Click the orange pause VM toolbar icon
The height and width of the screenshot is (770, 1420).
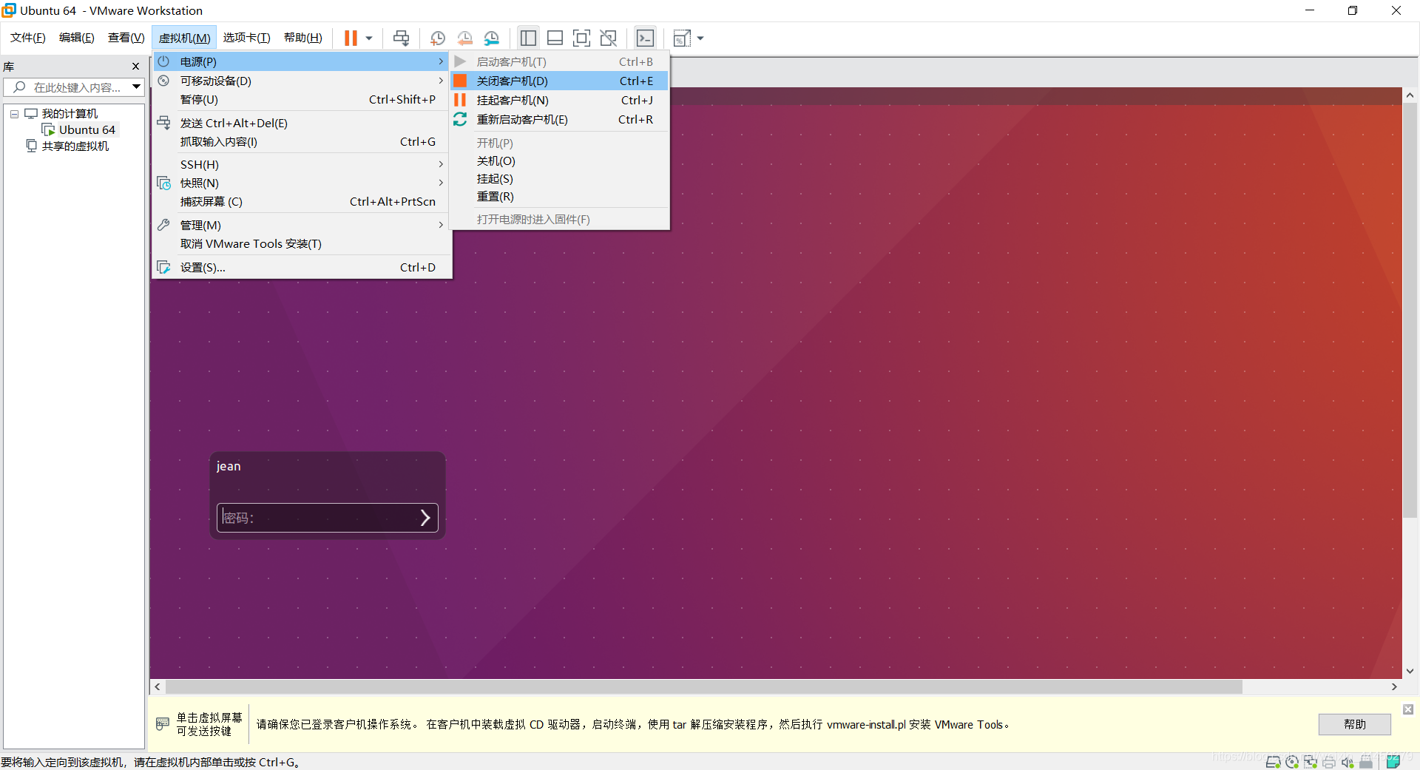tap(351, 38)
